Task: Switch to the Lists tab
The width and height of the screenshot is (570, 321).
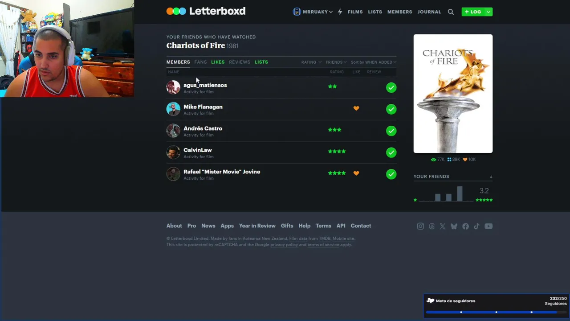Action: (x=261, y=62)
